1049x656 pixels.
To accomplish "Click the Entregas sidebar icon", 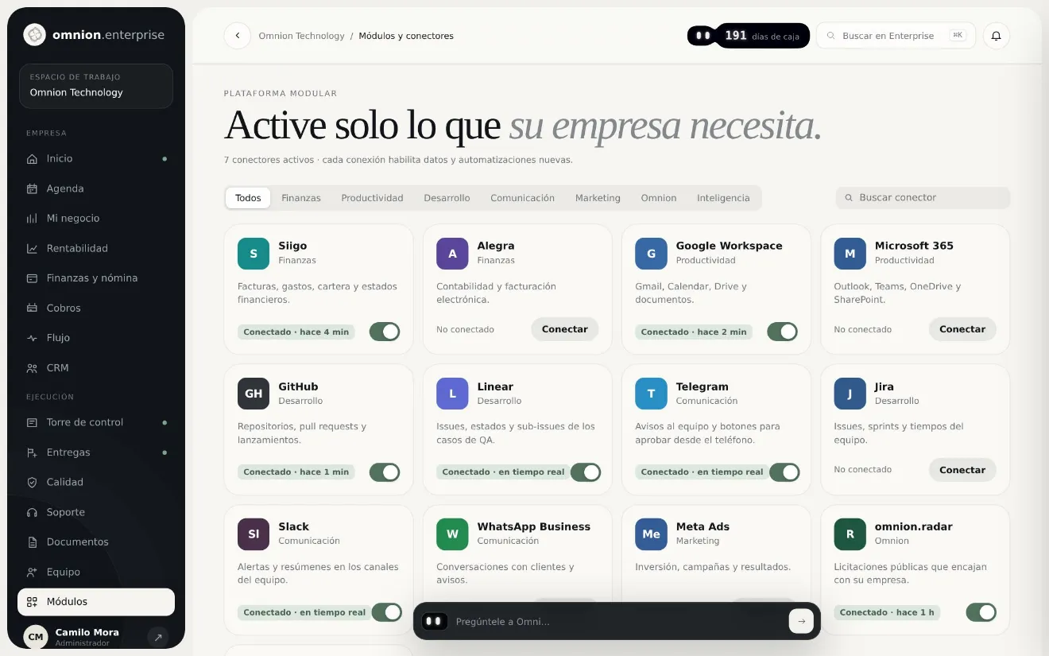I will tap(32, 452).
